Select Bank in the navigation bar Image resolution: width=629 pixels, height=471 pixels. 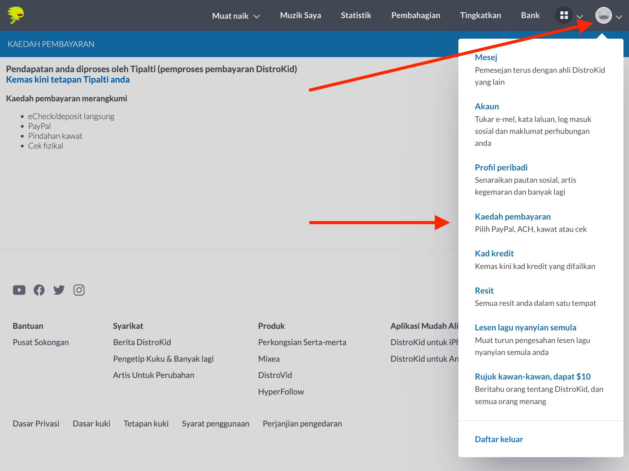[x=530, y=15]
